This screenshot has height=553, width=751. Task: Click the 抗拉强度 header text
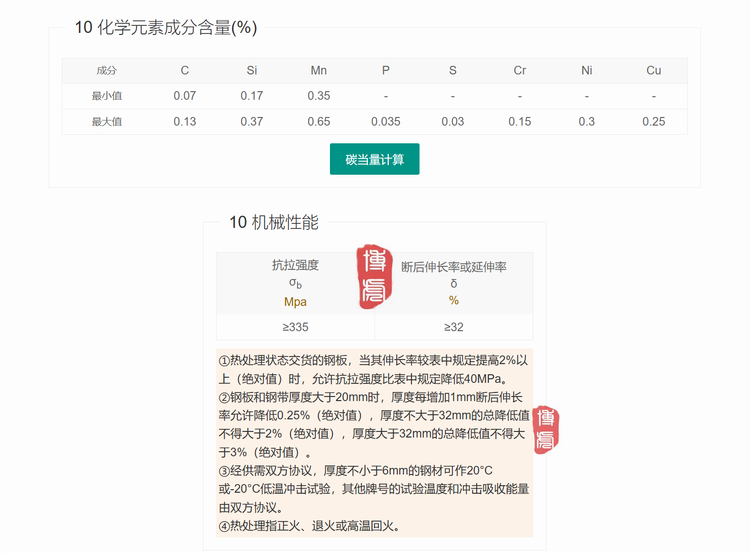point(295,265)
